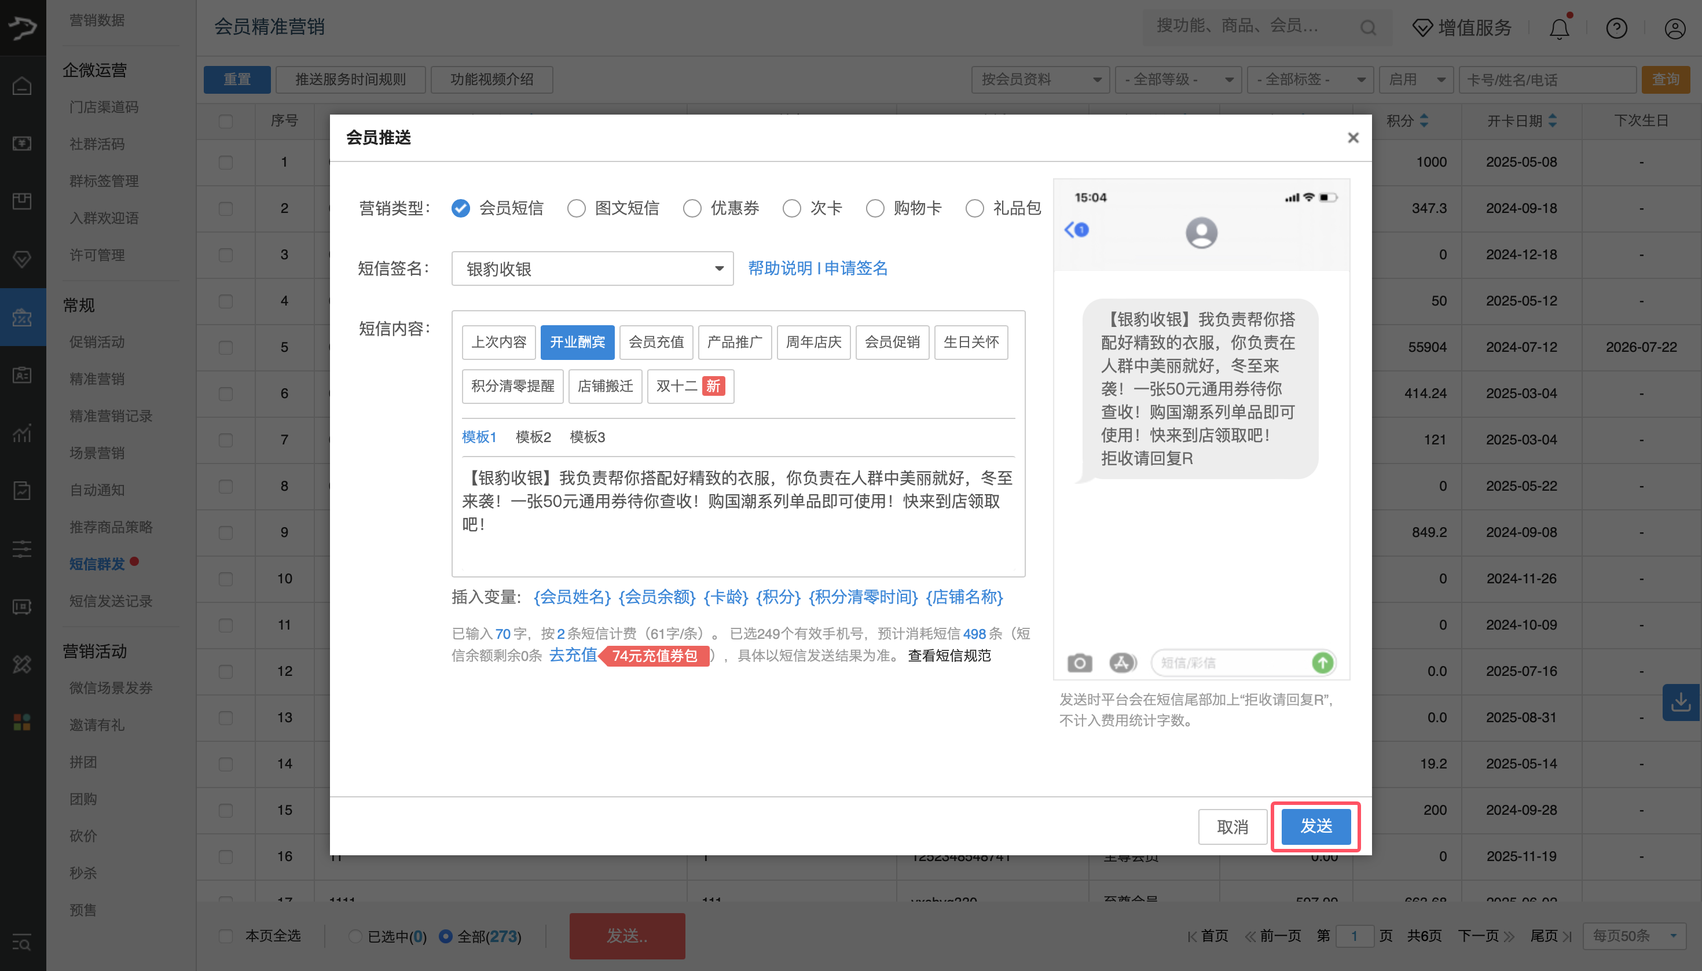Switch to 模板2 template tab
Viewport: 1702px width, 971px height.
coord(533,437)
